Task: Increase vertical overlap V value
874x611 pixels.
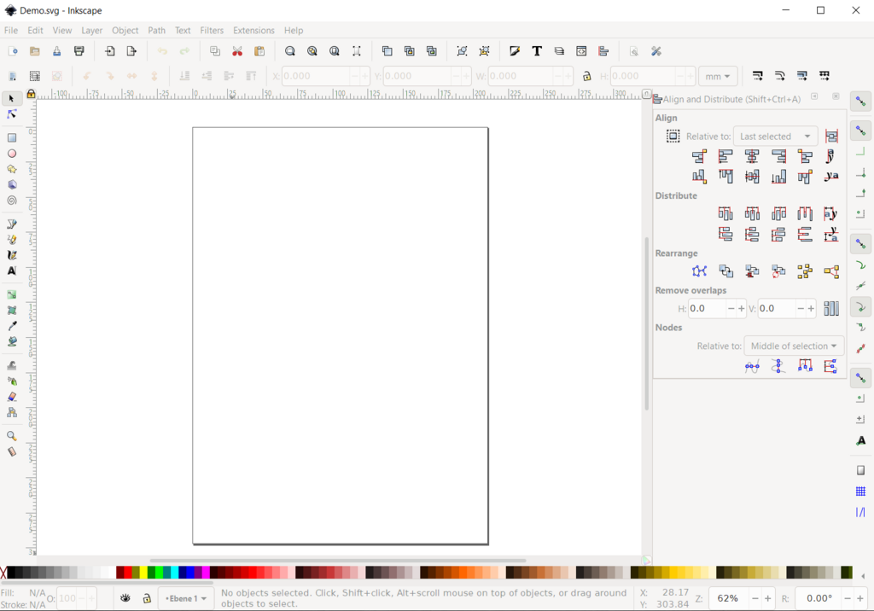Action: [811, 308]
